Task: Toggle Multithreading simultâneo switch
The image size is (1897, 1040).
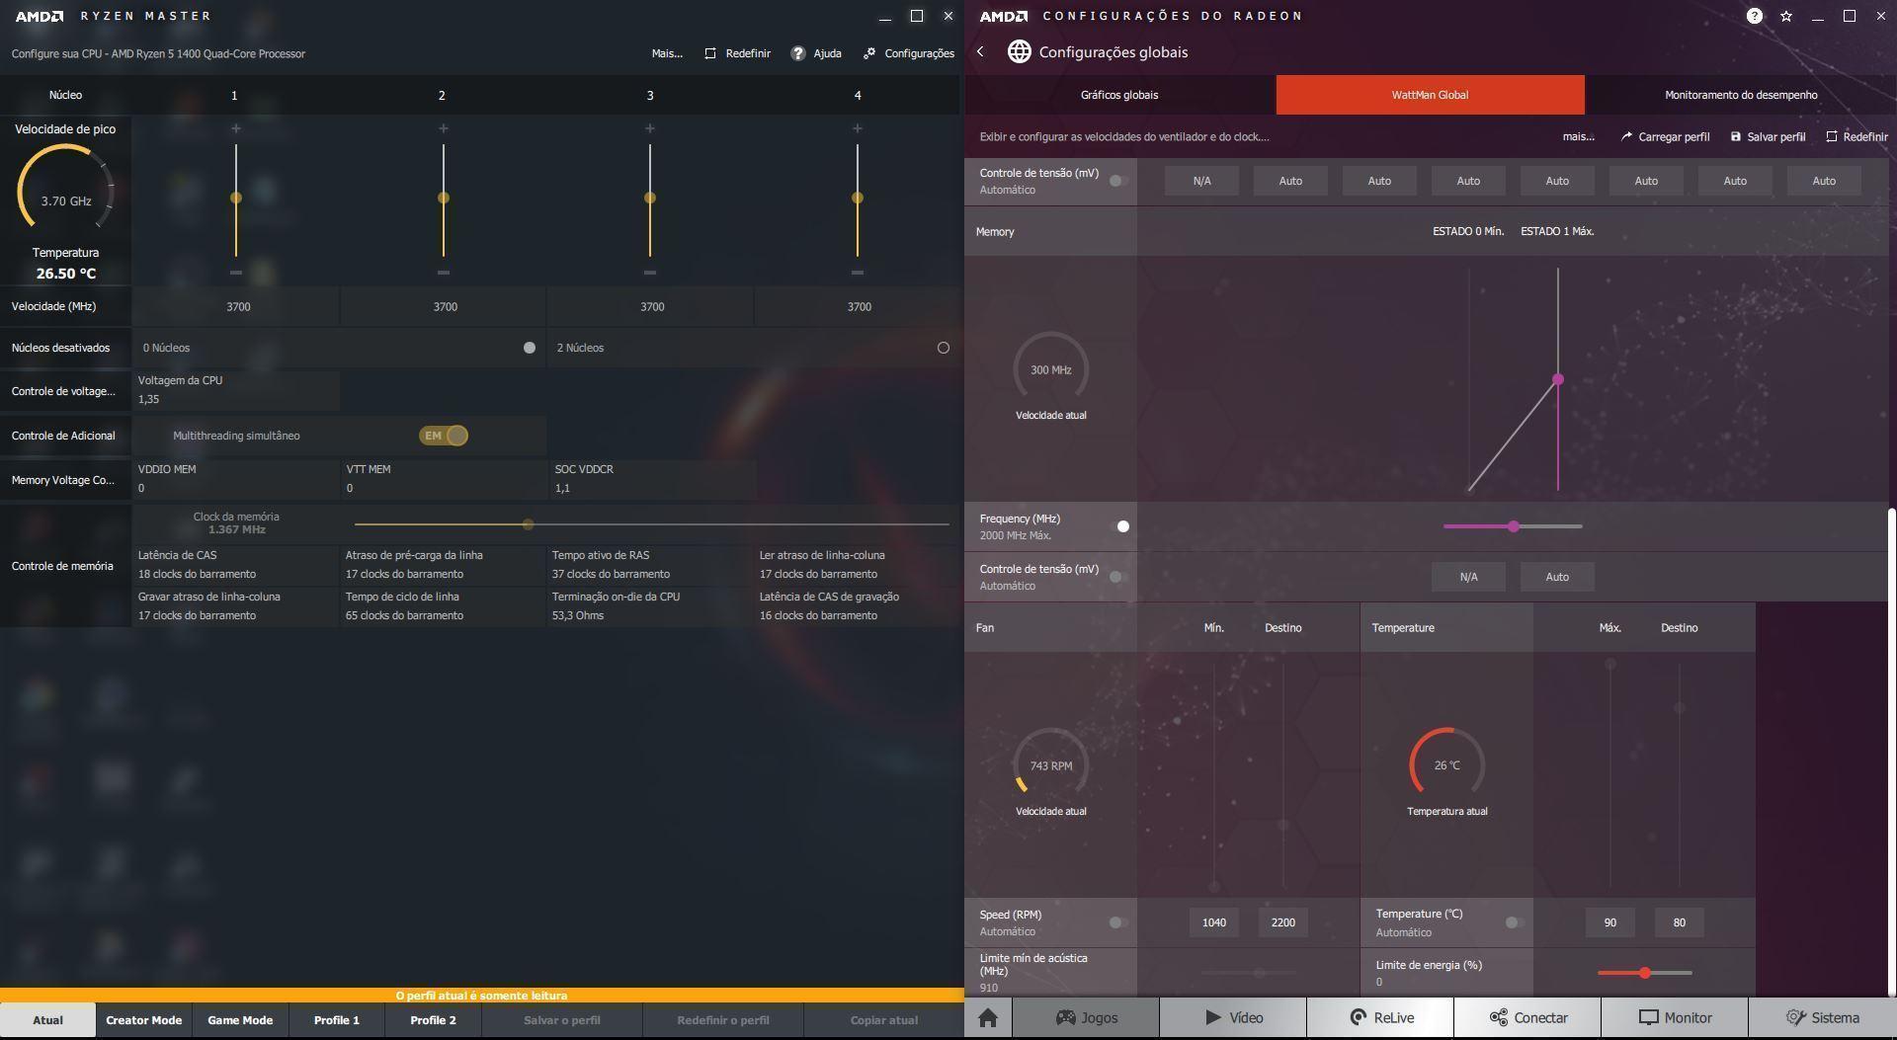Action: coord(444,436)
